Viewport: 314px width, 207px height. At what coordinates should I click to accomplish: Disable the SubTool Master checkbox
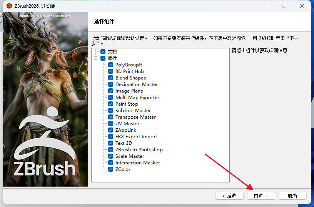tap(110, 111)
